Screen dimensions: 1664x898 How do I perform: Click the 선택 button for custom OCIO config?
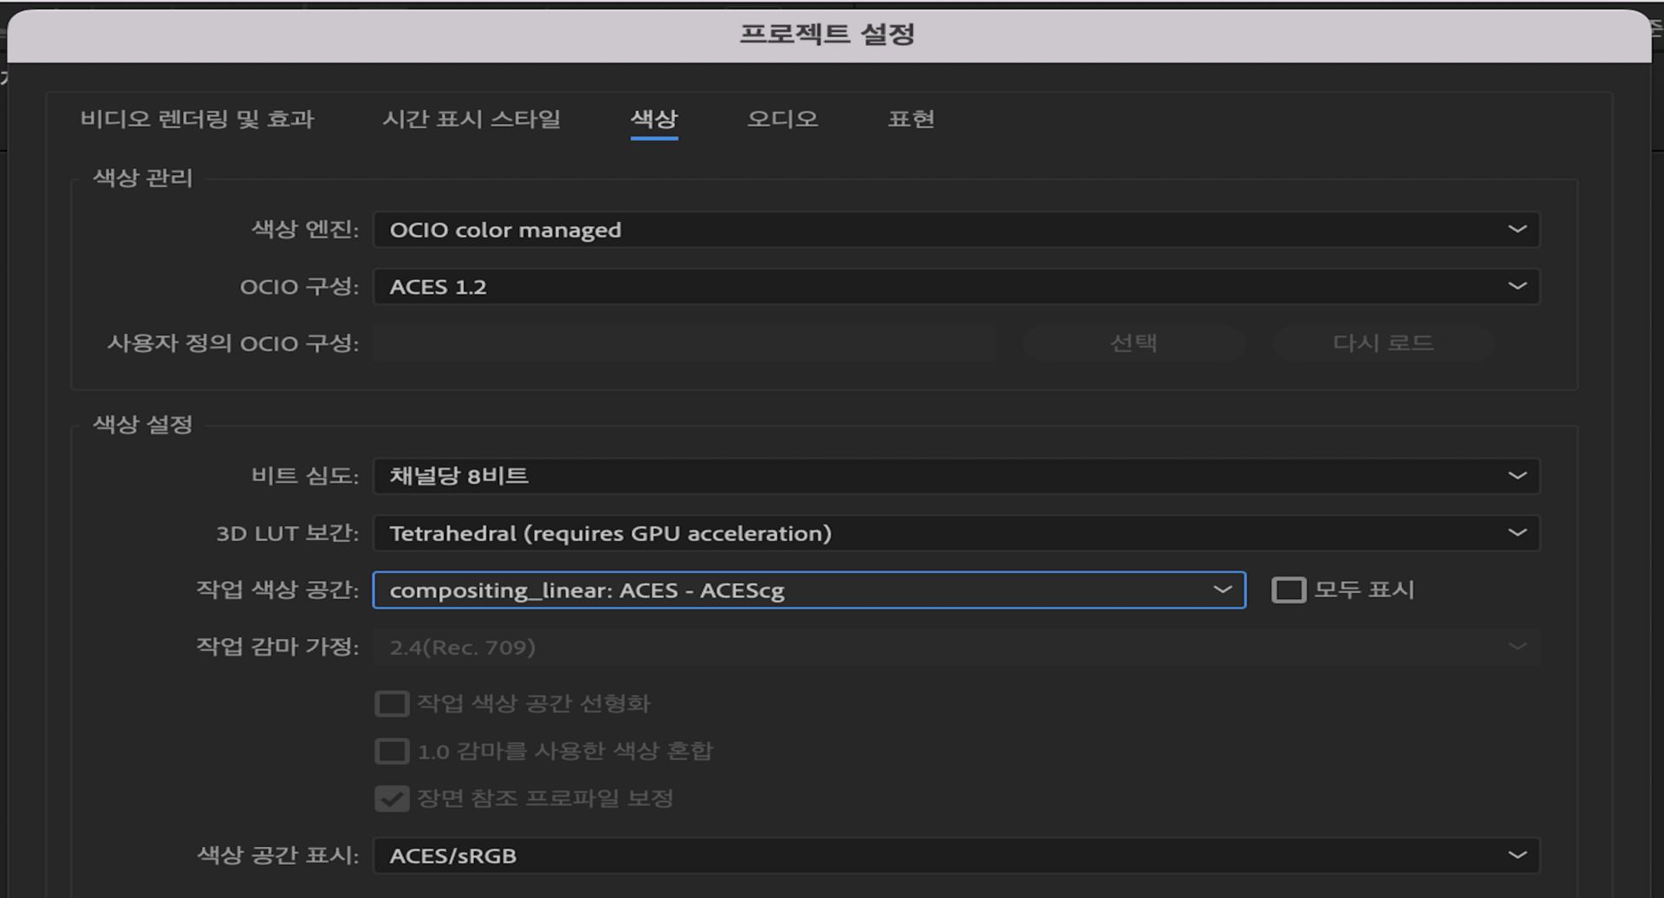[x=1134, y=342]
